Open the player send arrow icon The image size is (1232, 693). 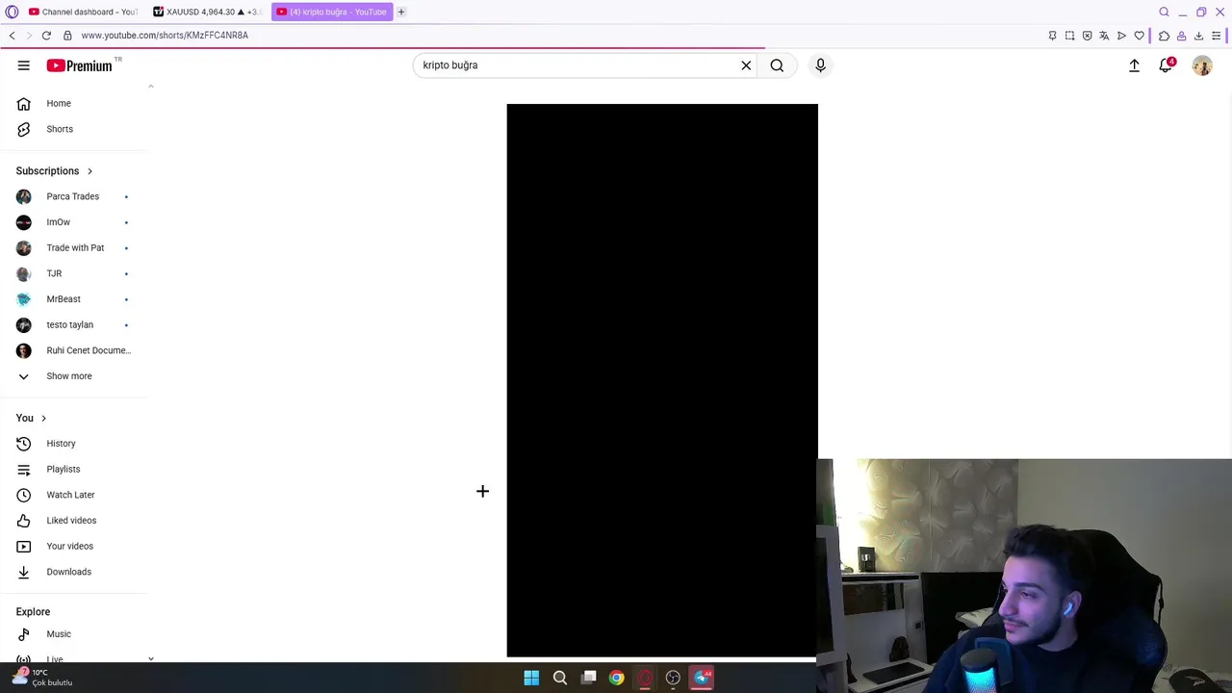(x=1121, y=36)
